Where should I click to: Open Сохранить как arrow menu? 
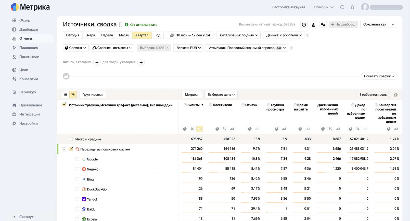(393, 24)
